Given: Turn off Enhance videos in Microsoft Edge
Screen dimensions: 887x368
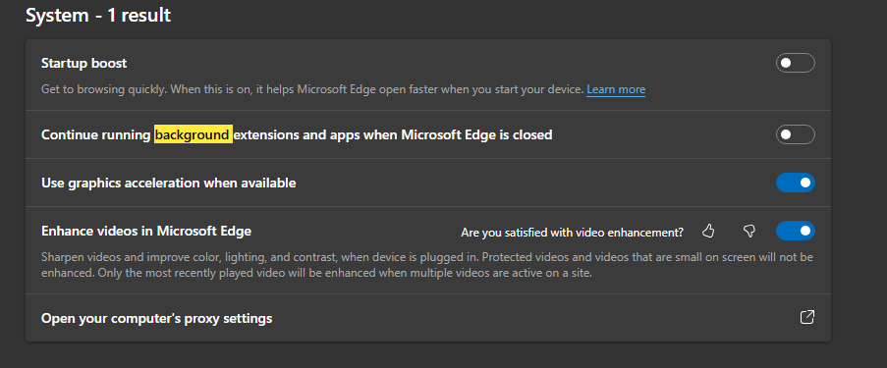Looking at the screenshot, I should (x=795, y=231).
